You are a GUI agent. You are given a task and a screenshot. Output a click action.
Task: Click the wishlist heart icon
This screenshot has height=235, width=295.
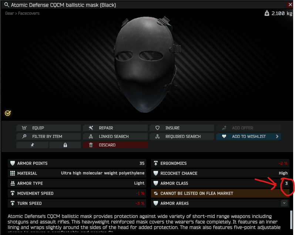[x=224, y=136]
